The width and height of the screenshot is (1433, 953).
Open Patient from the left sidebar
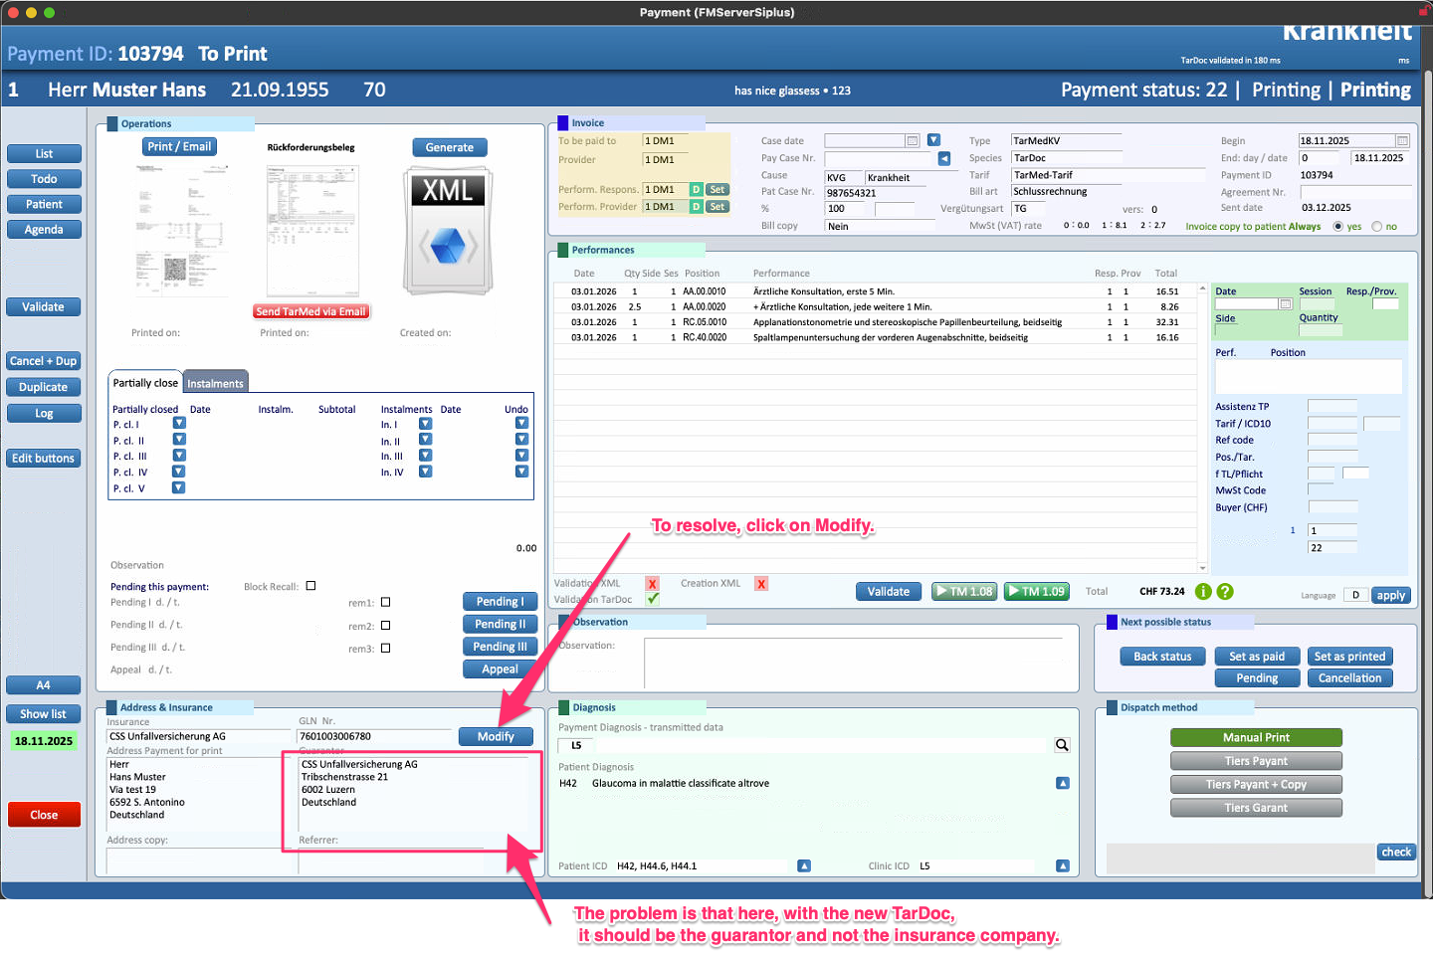tap(44, 204)
